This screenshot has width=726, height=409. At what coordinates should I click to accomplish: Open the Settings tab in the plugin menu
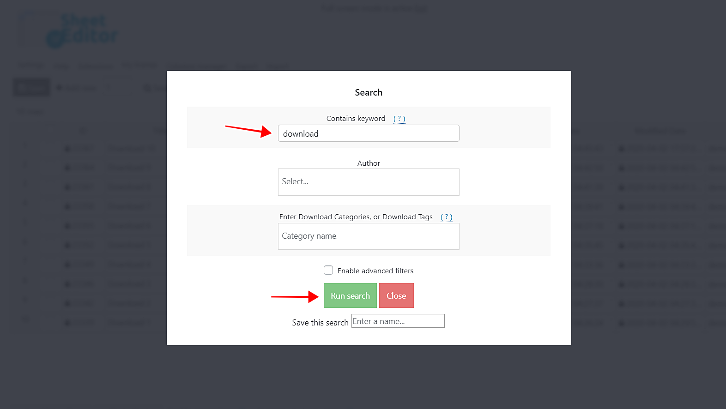click(x=30, y=66)
